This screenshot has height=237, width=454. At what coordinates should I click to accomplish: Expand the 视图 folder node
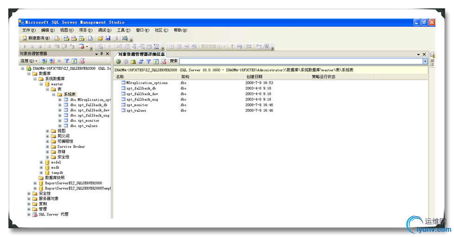pos(47,131)
